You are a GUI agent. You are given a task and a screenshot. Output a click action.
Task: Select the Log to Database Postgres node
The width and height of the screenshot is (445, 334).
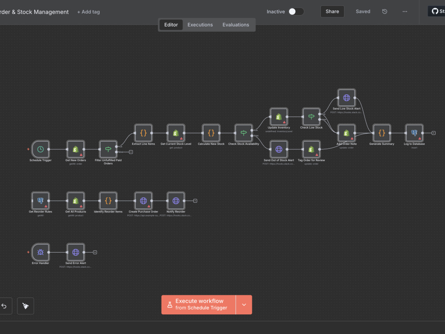click(414, 133)
